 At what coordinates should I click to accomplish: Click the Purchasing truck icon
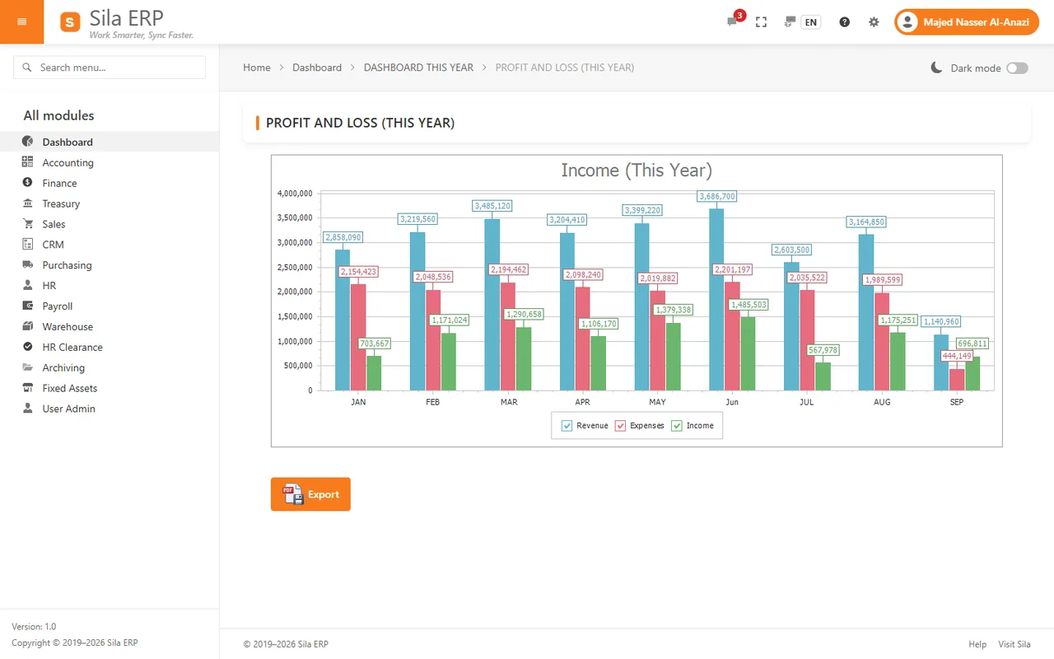click(27, 265)
